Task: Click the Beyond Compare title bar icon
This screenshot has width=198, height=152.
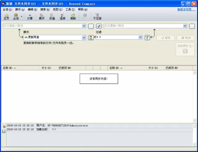Action: click(3, 4)
